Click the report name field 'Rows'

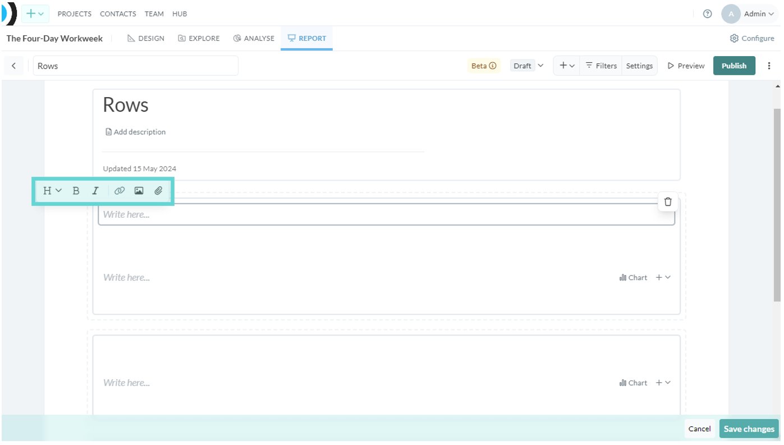click(136, 66)
